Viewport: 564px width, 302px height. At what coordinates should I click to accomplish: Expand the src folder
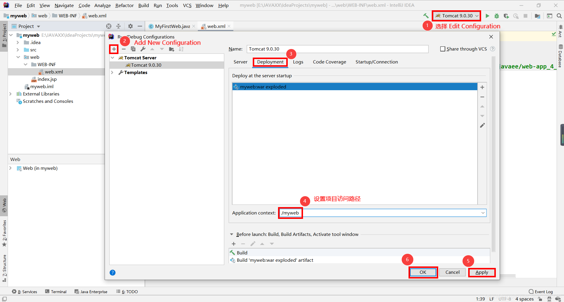pyautogui.click(x=18, y=50)
